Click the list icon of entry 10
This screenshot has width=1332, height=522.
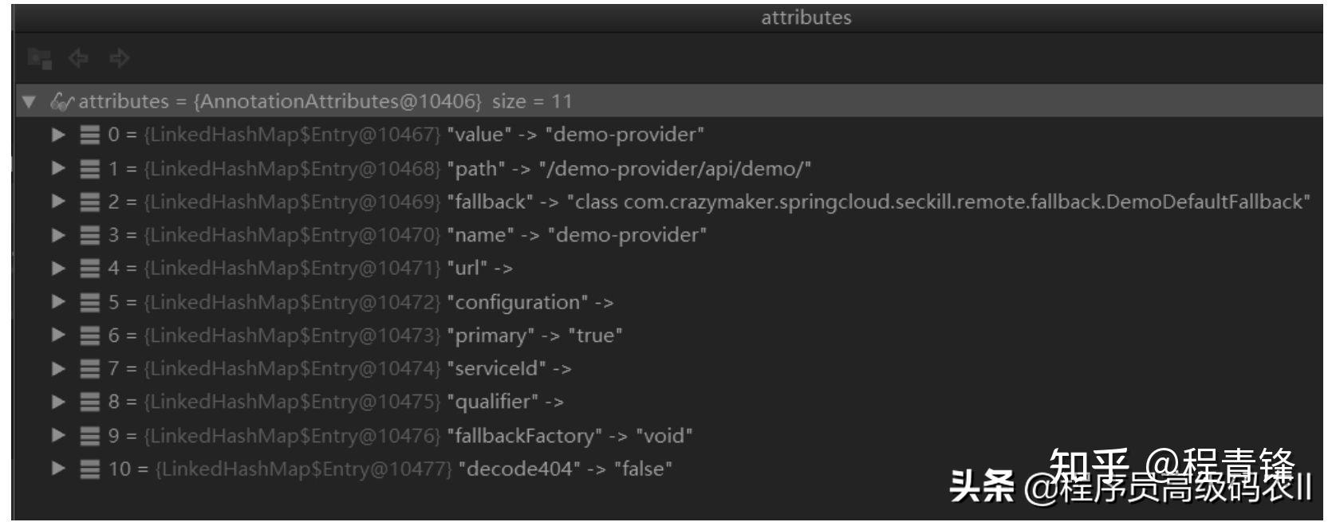90,469
